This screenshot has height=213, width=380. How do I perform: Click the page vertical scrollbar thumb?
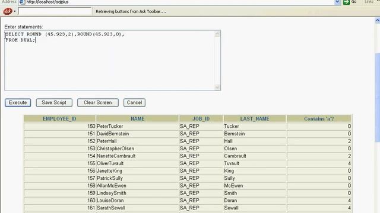click(378, 98)
